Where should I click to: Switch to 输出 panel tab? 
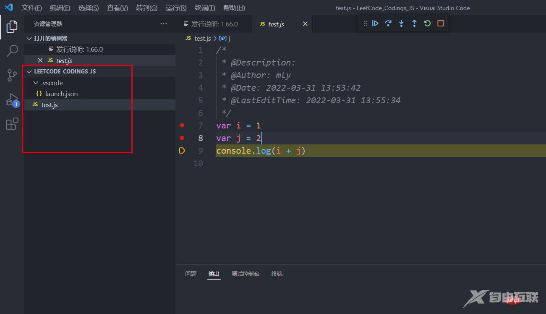click(x=214, y=274)
